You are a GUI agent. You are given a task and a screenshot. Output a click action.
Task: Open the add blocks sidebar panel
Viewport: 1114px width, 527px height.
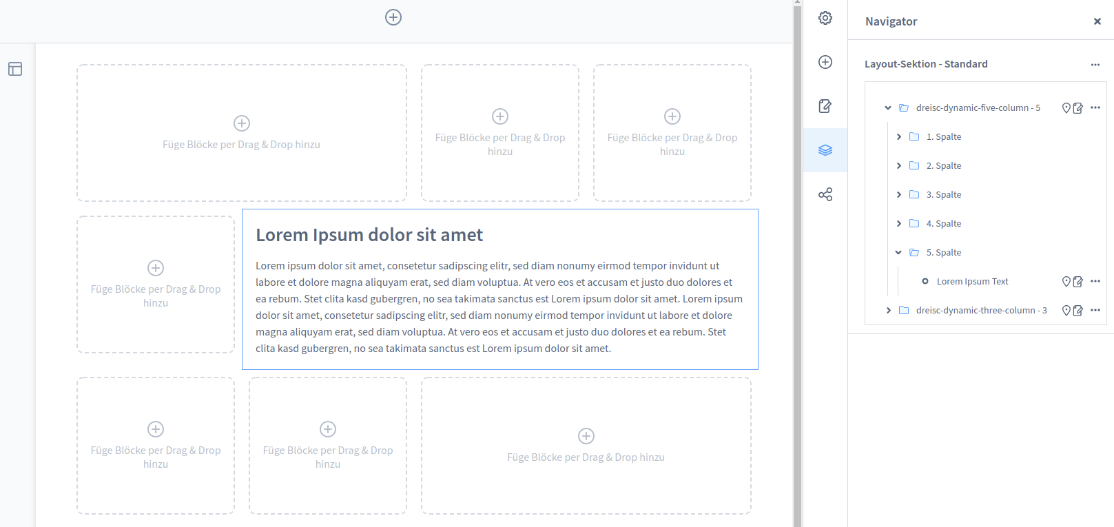[x=825, y=62]
